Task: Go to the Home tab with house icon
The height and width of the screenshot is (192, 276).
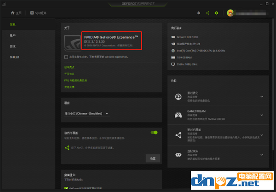Action: tap(16, 13)
